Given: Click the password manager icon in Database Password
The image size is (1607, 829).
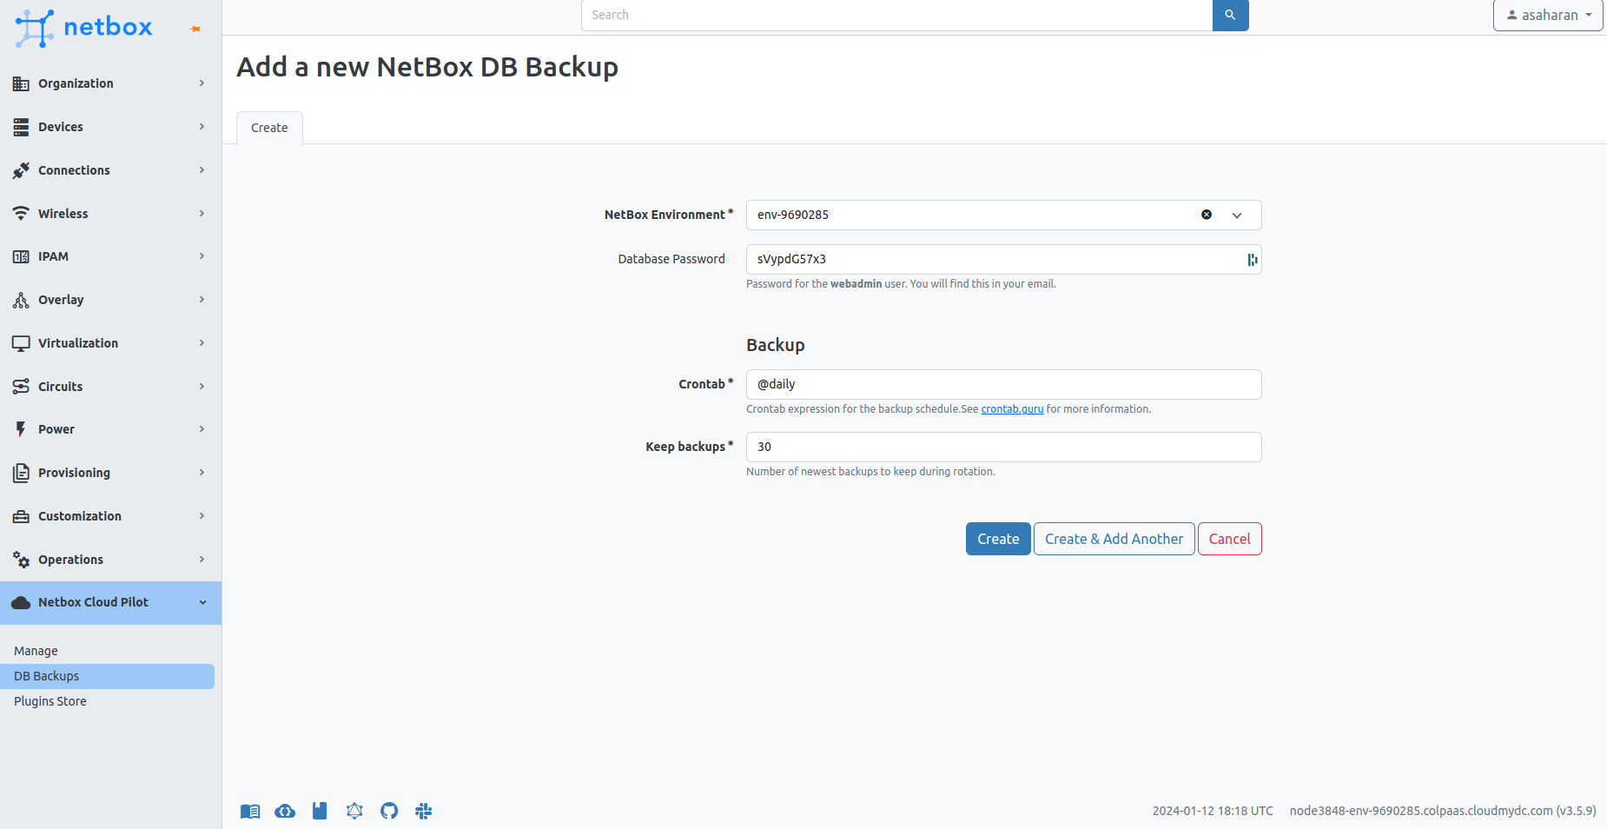Looking at the screenshot, I should tap(1252, 260).
